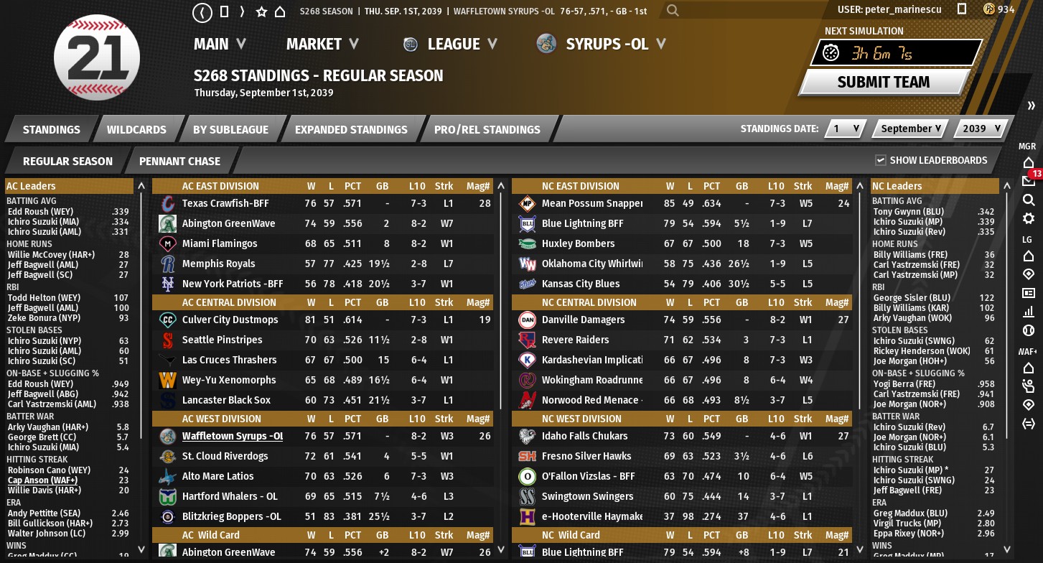Click the league news card icon

pos(1028,293)
